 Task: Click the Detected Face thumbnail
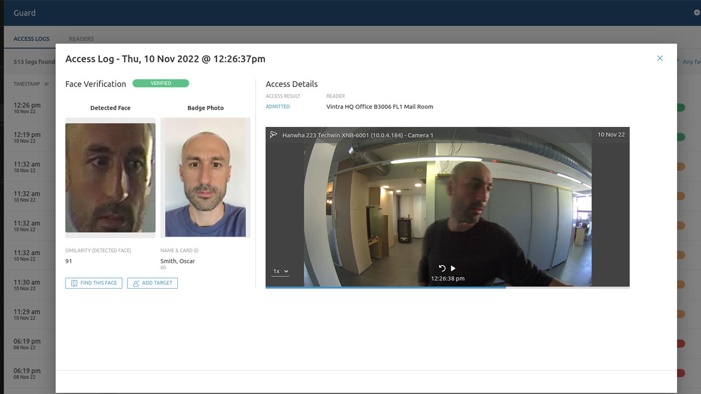point(110,177)
